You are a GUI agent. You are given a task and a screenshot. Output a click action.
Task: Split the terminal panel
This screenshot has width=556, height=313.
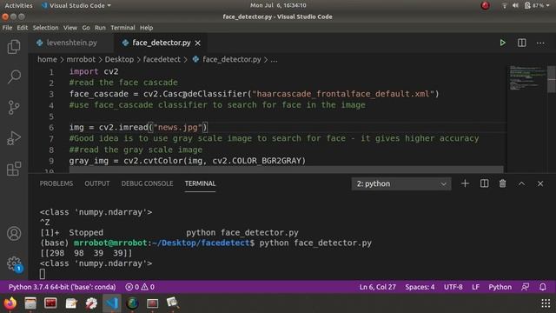tap(484, 183)
